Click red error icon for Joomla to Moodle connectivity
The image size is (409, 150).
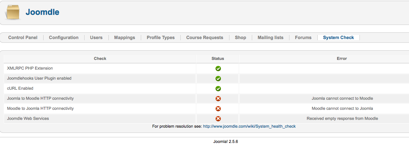pos(218,99)
